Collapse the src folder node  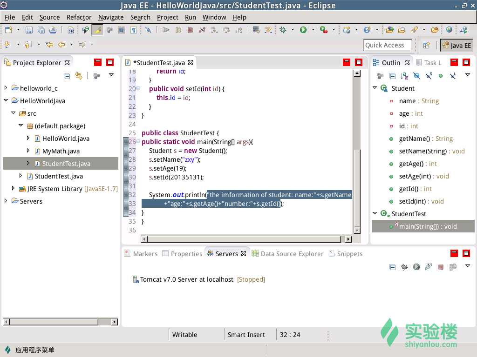point(13,112)
